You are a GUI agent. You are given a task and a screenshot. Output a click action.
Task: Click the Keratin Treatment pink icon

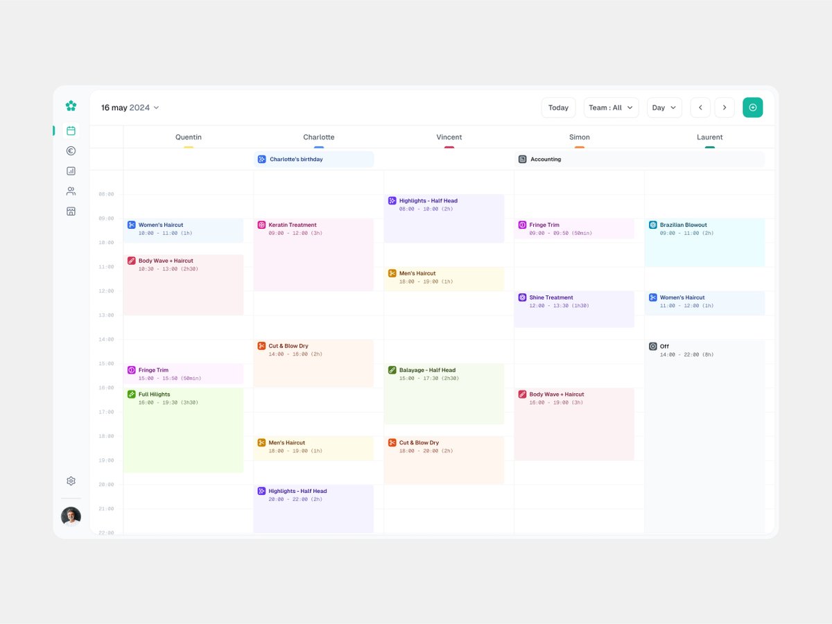pos(261,225)
